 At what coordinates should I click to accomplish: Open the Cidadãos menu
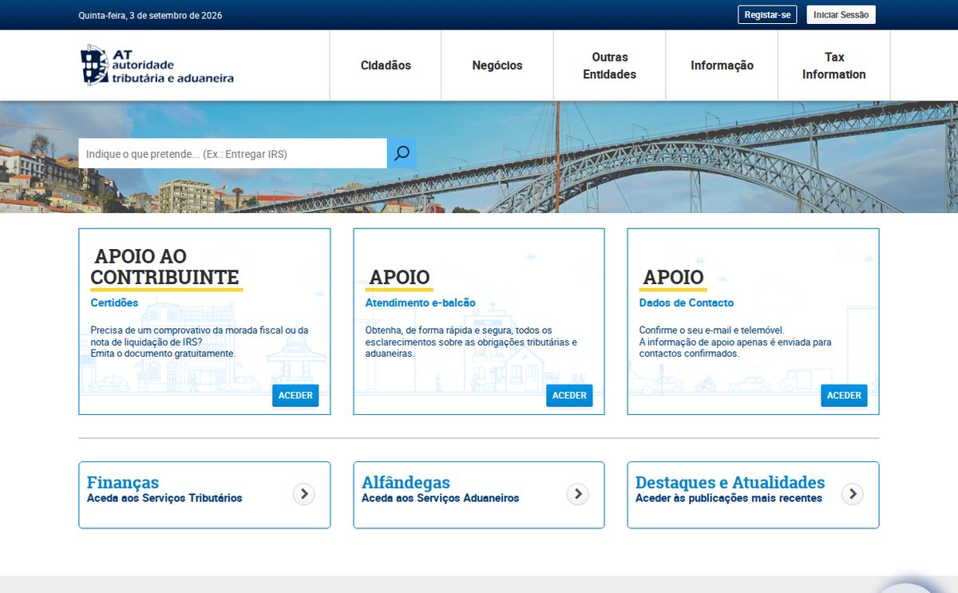386,65
